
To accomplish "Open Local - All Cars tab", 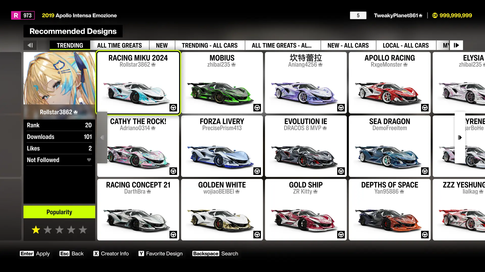I will [406, 45].
